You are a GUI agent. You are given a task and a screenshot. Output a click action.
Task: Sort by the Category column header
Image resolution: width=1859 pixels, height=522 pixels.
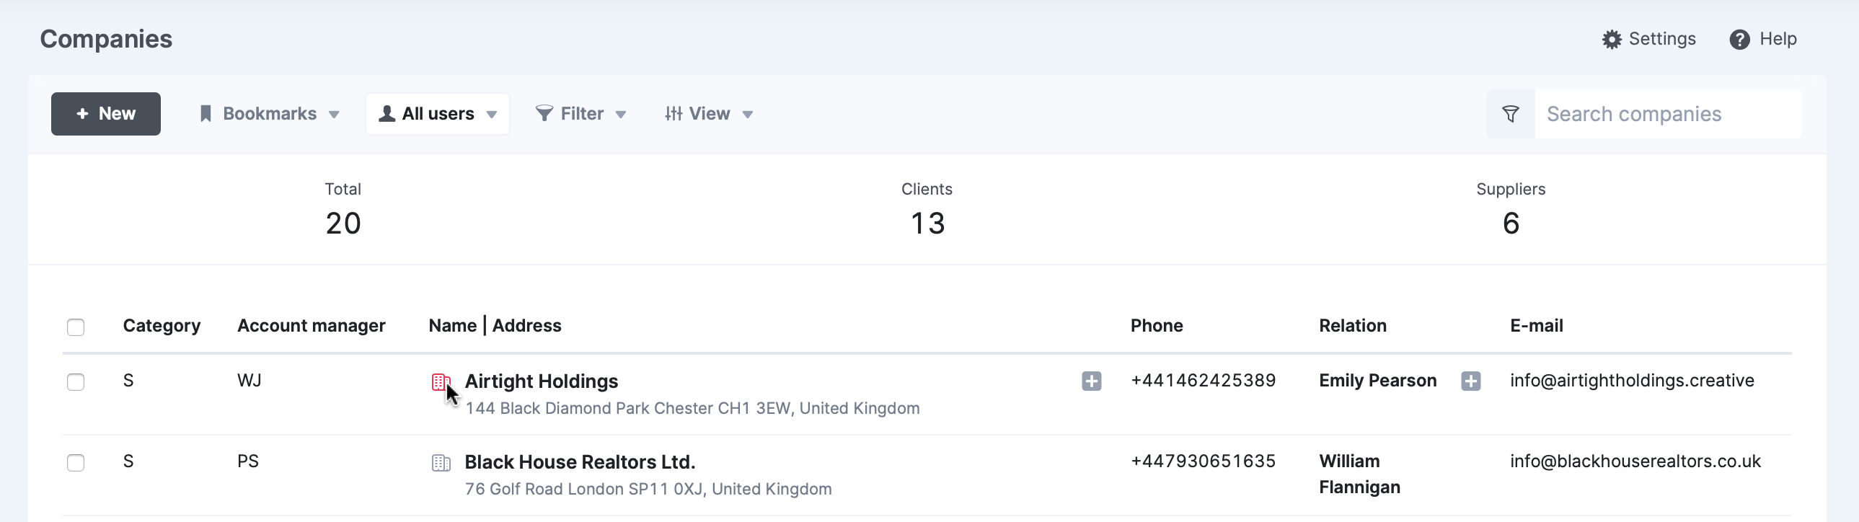(162, 326)
